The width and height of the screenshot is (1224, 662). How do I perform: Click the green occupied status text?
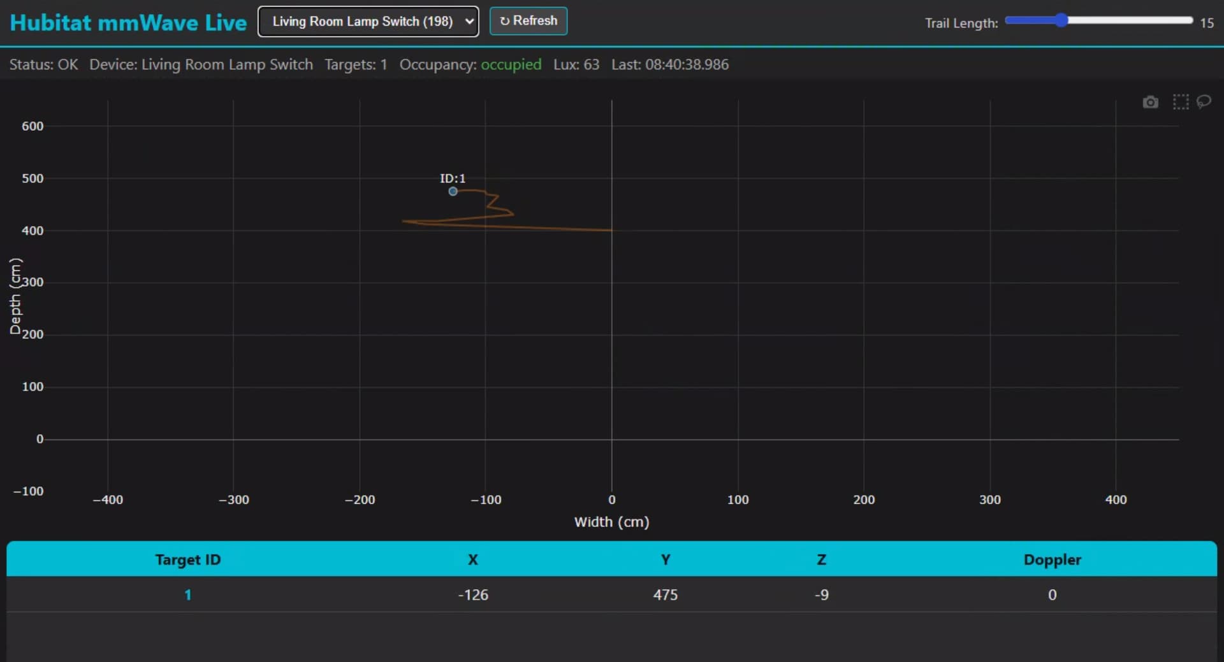pyautogui.click(x=511, y=64)
